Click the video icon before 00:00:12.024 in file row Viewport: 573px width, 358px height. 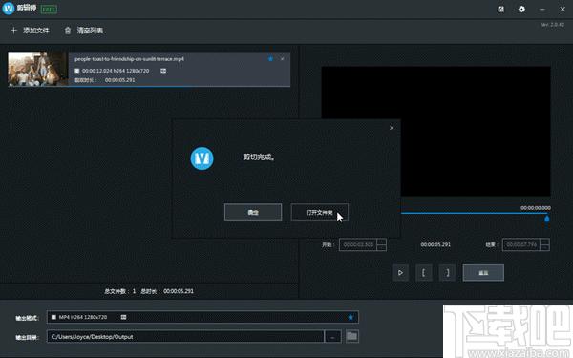pos(77,71)
